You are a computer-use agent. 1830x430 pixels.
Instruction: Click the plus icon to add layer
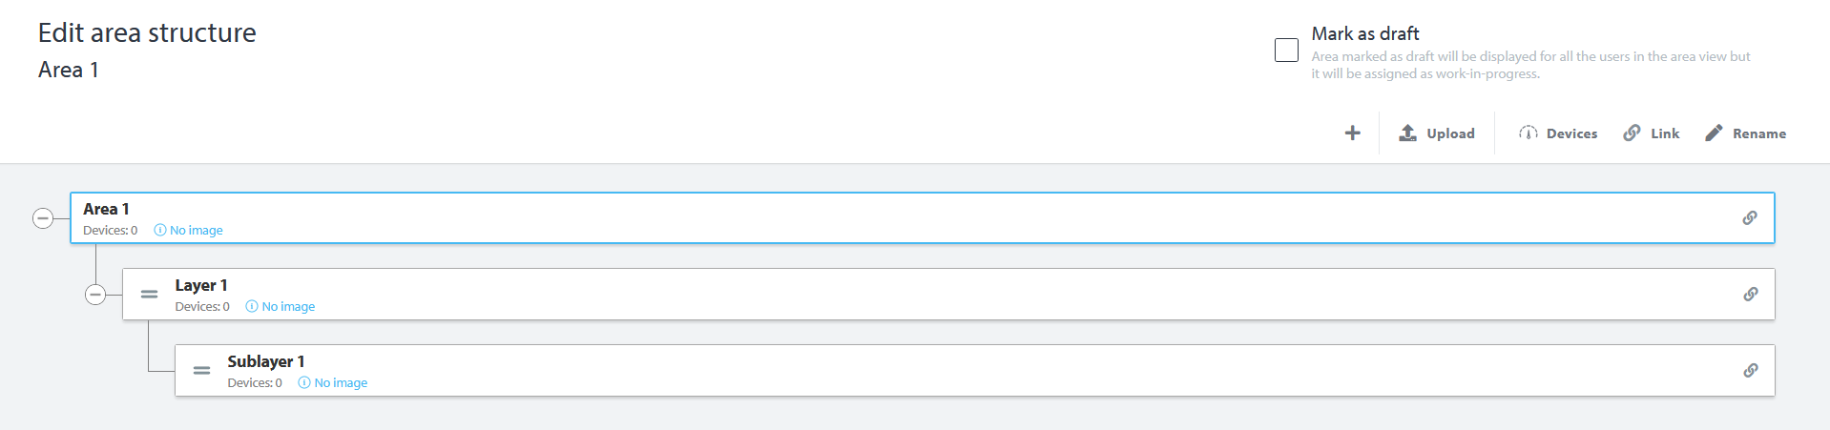click(x=1352, y=133)
